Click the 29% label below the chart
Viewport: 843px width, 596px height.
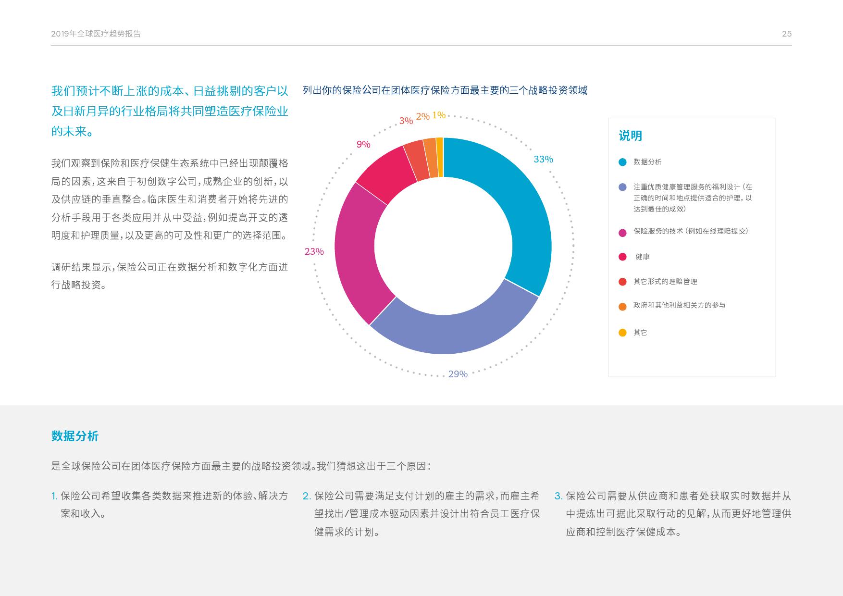pos(458,374)
